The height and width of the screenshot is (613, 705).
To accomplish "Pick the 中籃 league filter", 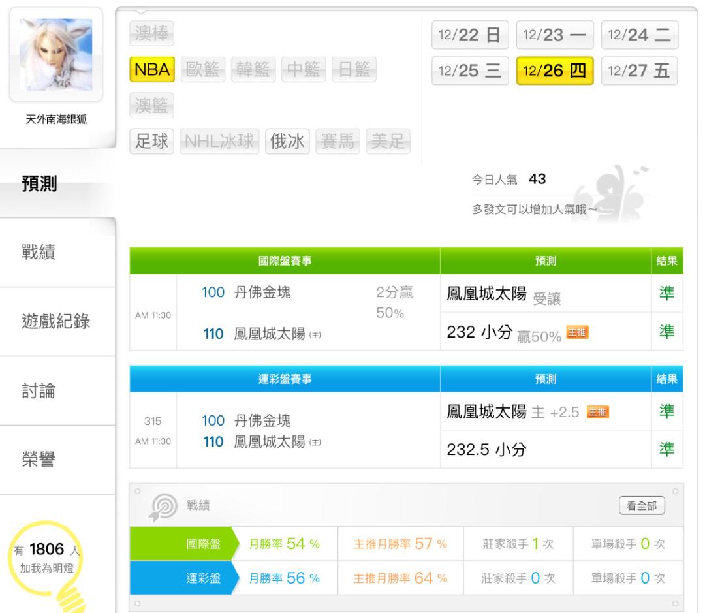I will [304, 69].
